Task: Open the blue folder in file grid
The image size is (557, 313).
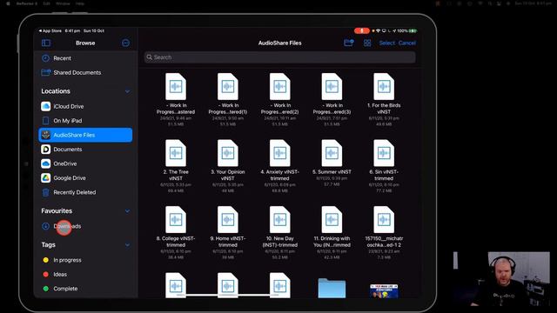Action: pyautogui.click(x=332, y=288)
